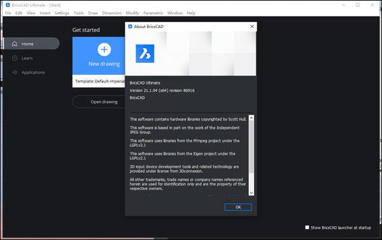Click the FFmpeg project license paragraph

point(185,143)
